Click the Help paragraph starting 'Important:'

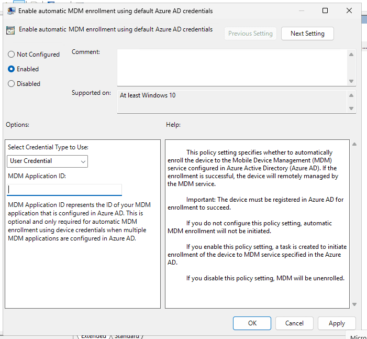[255, 203]
